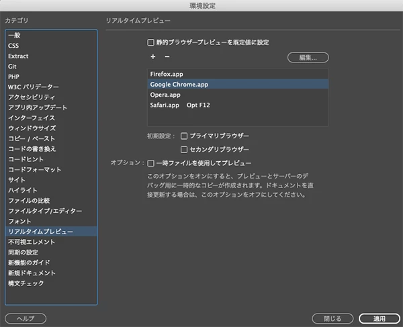Select PHP category
The image size is (403, 327).
[x=51, y=77]
